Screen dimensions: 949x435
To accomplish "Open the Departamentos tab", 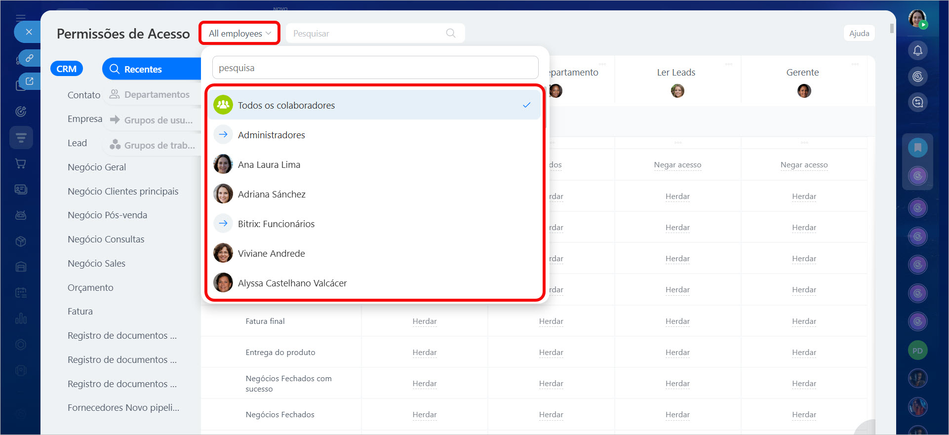I will pos(157,94).
